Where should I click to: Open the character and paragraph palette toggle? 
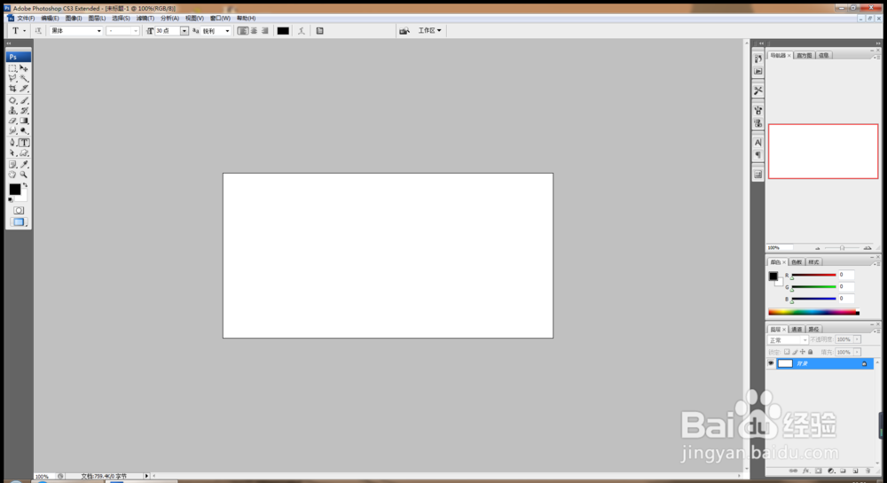[319, 31]
